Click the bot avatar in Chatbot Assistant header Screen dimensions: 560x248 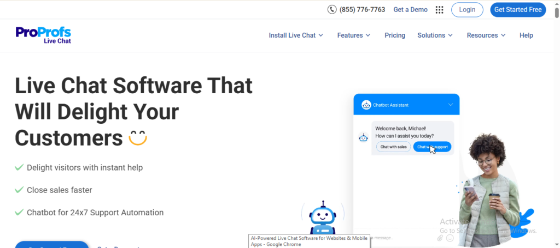point(366,105)
